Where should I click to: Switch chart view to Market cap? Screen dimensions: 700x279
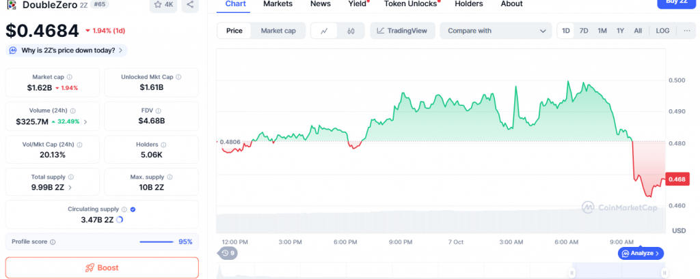pos(278,31)
